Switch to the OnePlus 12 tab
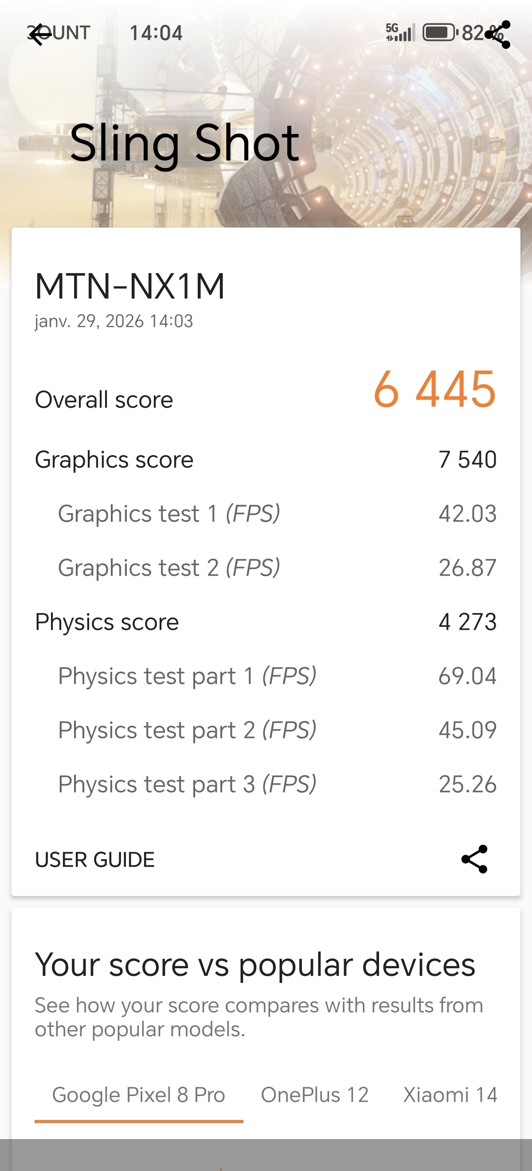 [314, 1095]
